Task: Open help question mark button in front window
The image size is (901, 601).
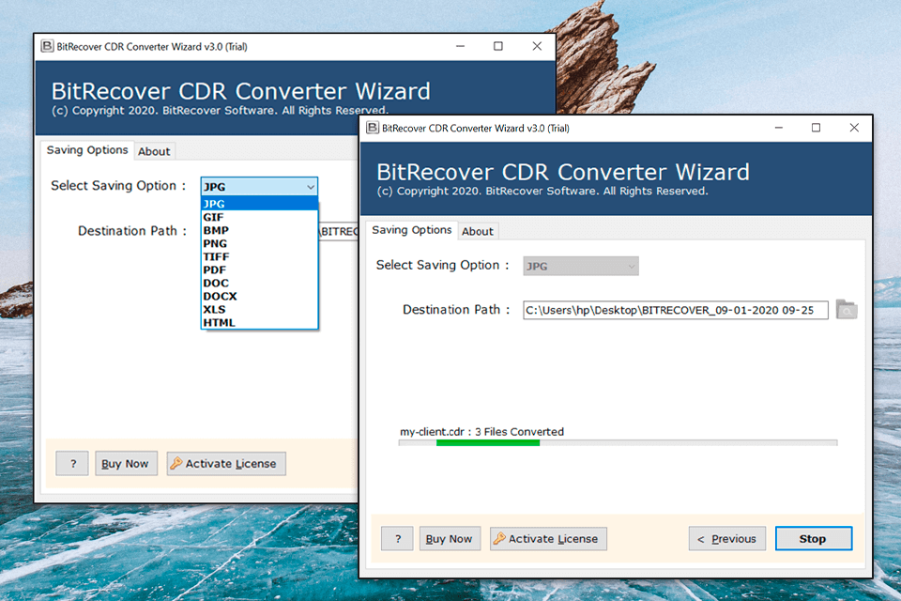Action: [x=397, y=539]
